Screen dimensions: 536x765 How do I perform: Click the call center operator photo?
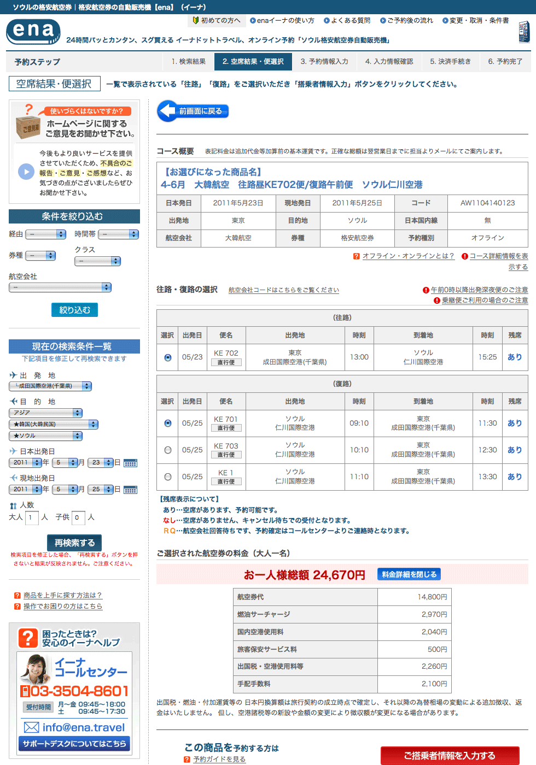coord(36,669)
